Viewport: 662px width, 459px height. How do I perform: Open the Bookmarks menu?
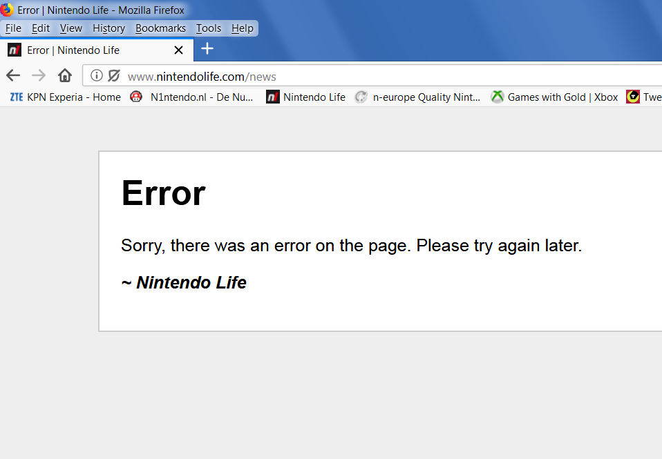click(160, 28)
